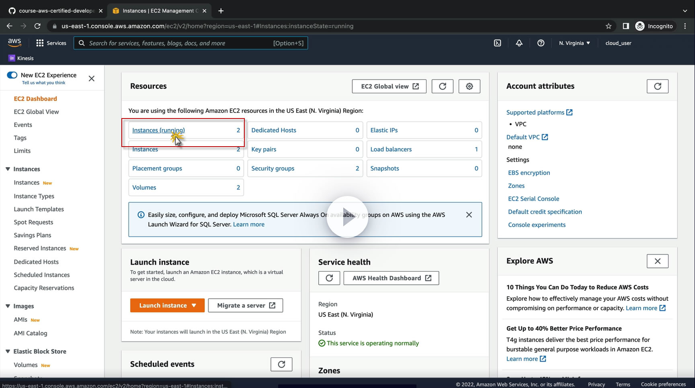Open the EC2 Global view button
The height and width of the screenshot is (388, 695).
(x=389, y=86)
